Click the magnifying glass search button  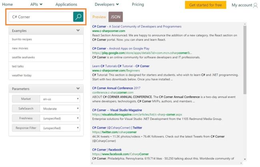tap(78, 17)
